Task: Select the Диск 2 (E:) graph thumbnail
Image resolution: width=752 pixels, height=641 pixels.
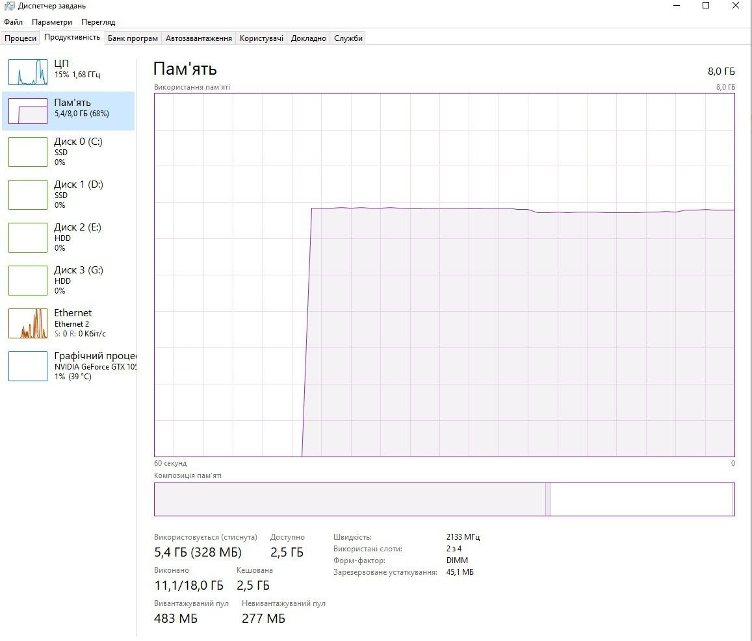Action: click(x=28, y=238)
